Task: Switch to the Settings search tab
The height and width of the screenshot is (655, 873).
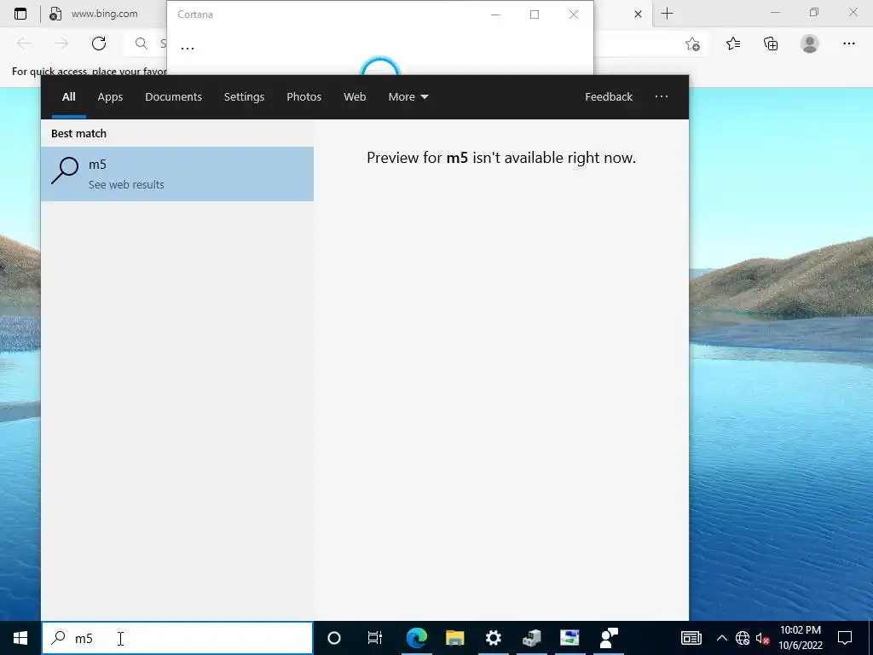Action: [x=244, y=97]
